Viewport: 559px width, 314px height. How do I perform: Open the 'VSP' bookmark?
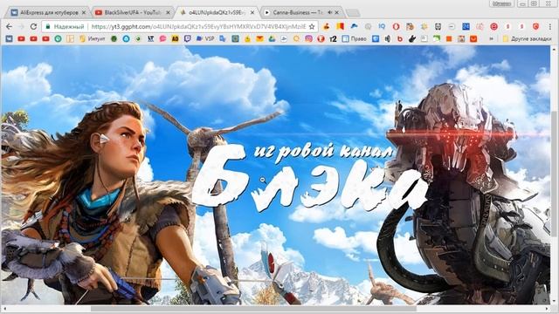(205, 38)
